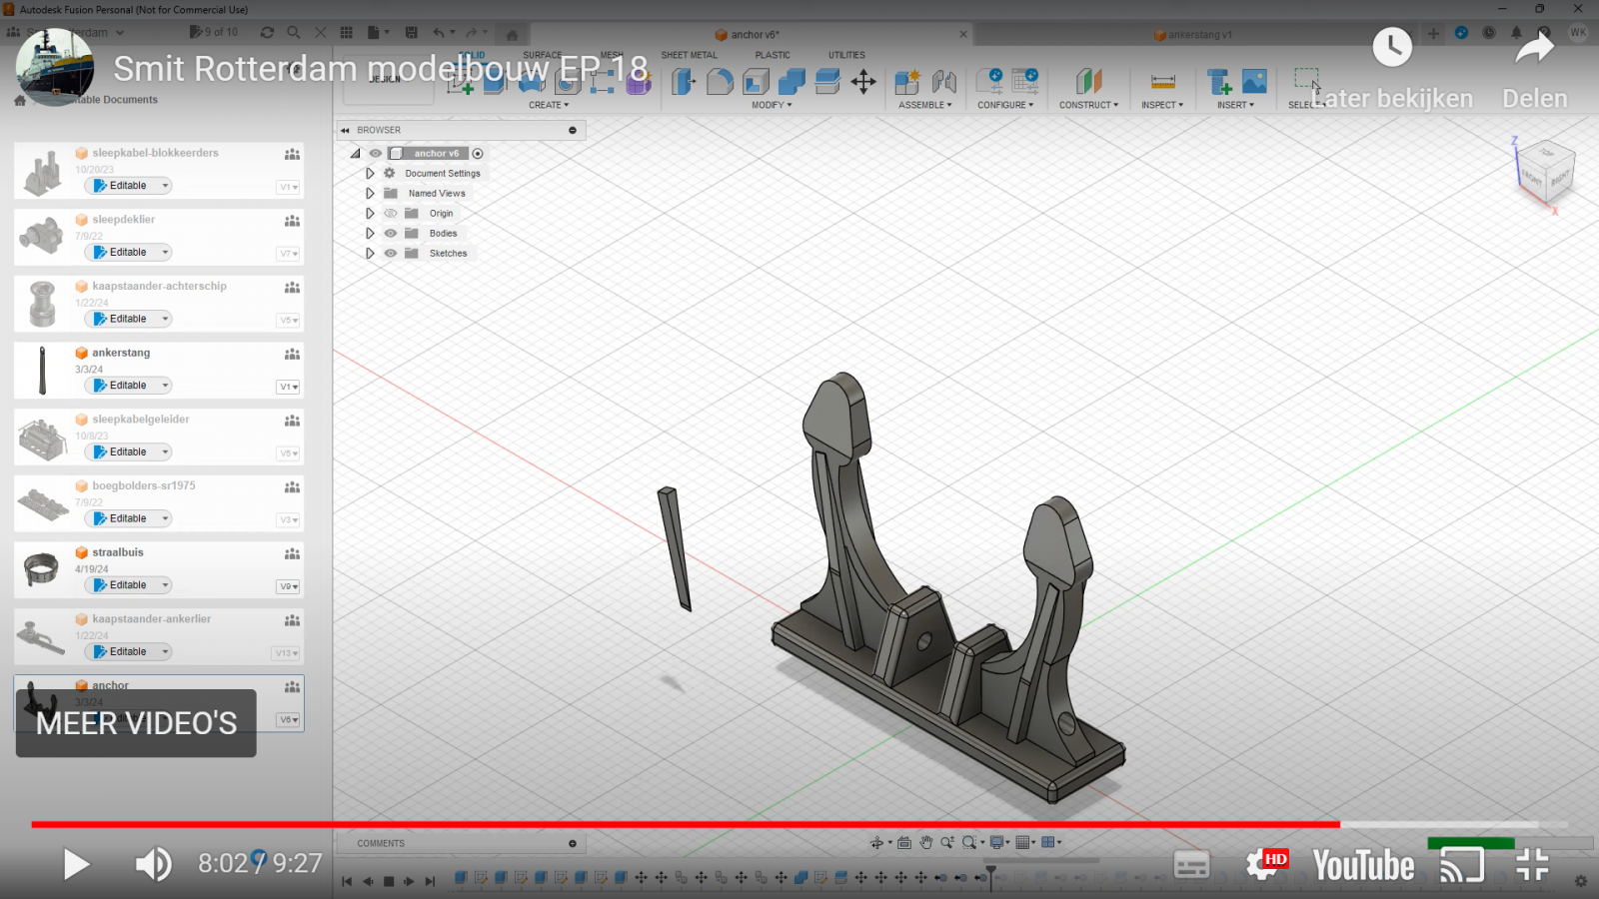Click the Delen share arrow icon

(x=1535, y=47)
